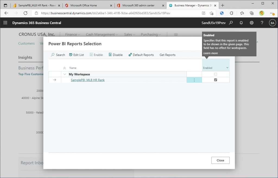Viewport: 278px width, 178px height.
Task: Open the Enabled column dropdown arrow
Action: click(x=227, y=68)
